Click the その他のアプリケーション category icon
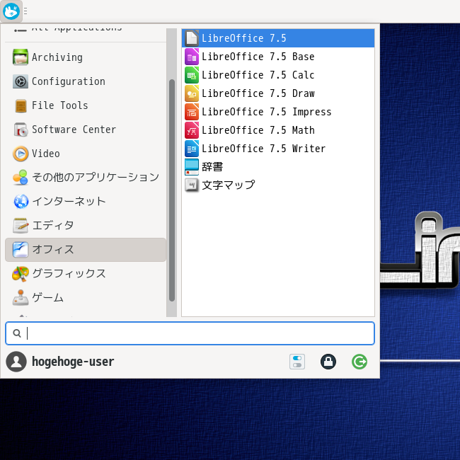The image size is (460, 460). (21, 178)
